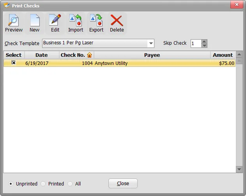Viewport: 246px width, 196px height.
Task: Click the Close button
Action: [x=123, y=183]
